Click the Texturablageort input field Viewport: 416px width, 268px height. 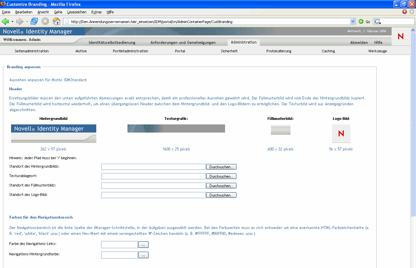coord(154,176)
